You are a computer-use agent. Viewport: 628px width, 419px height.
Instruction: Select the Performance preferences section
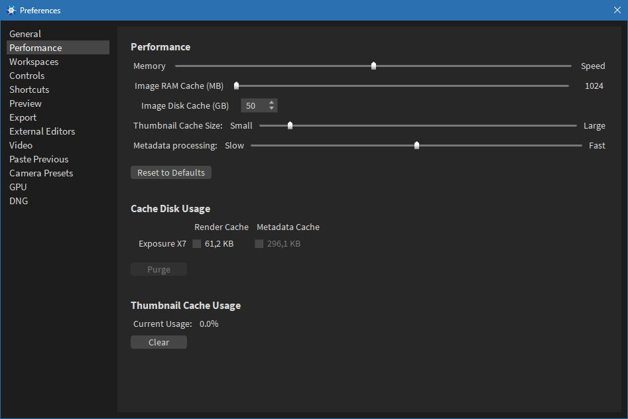[58, 48]
